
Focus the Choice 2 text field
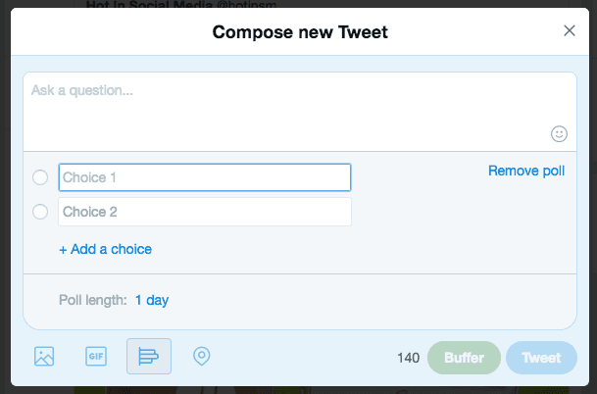[204, 212]
